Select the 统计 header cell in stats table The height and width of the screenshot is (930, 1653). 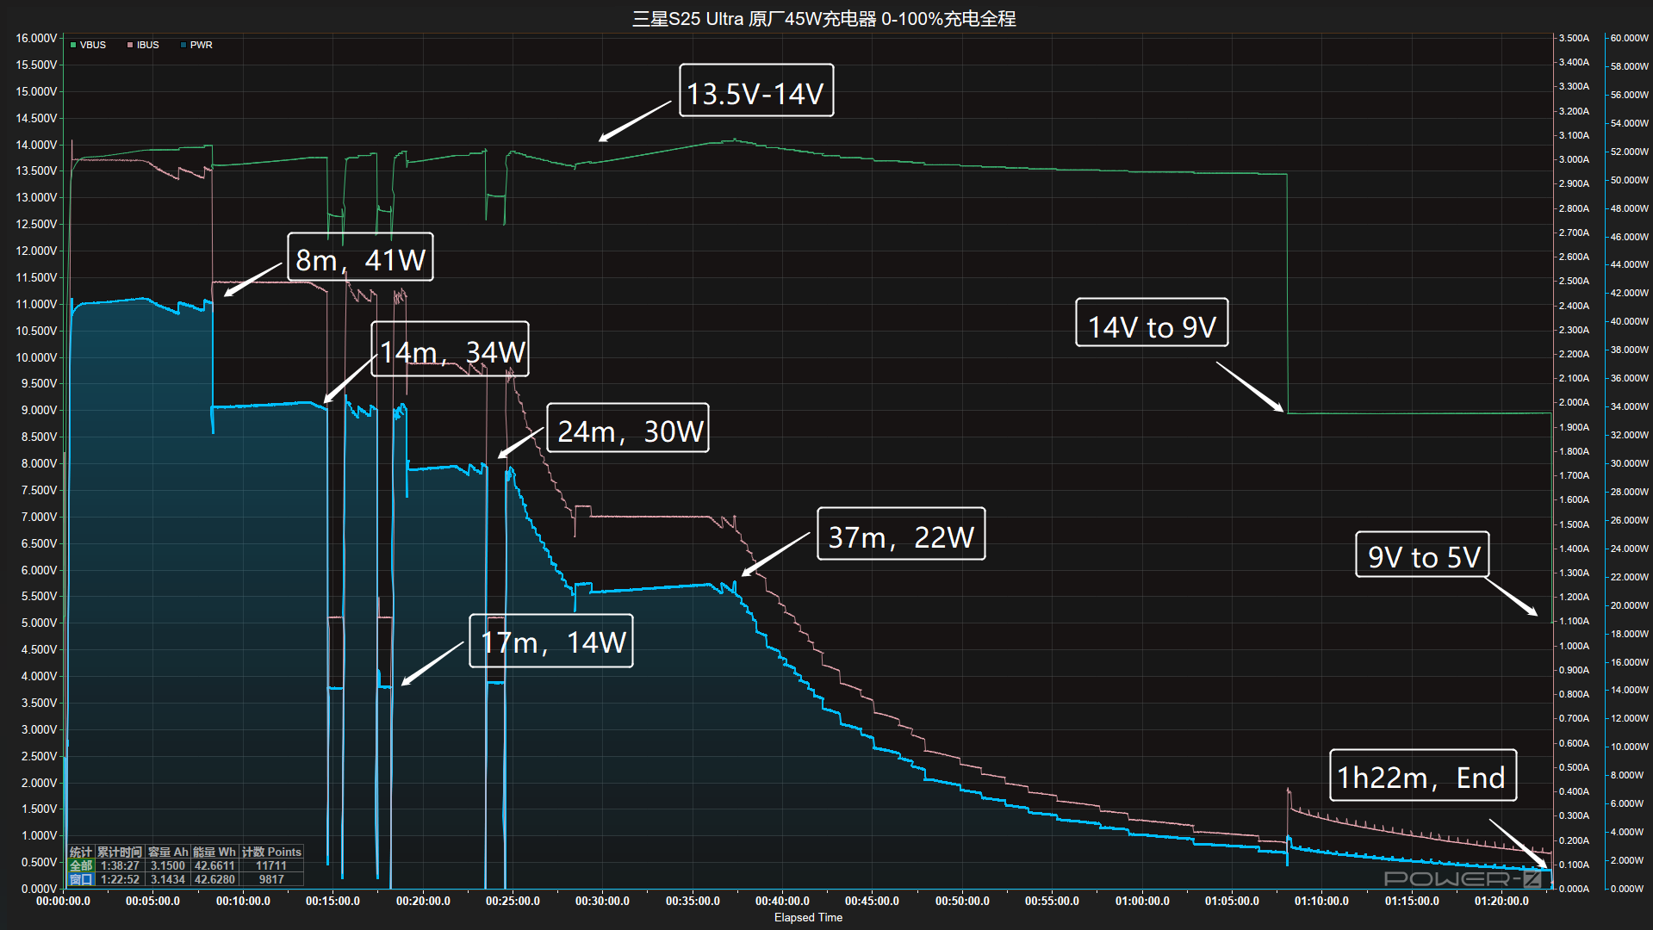point(81,852)
